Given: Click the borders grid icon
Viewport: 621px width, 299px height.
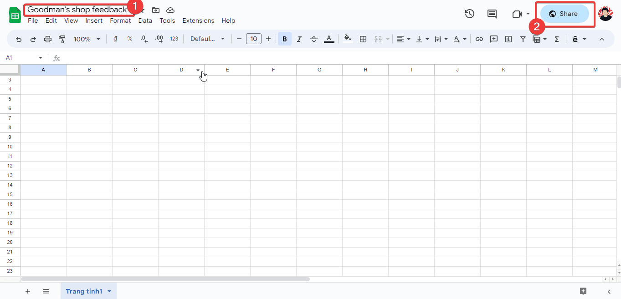Looking at the screenshot, I should [x=363, y=39].
